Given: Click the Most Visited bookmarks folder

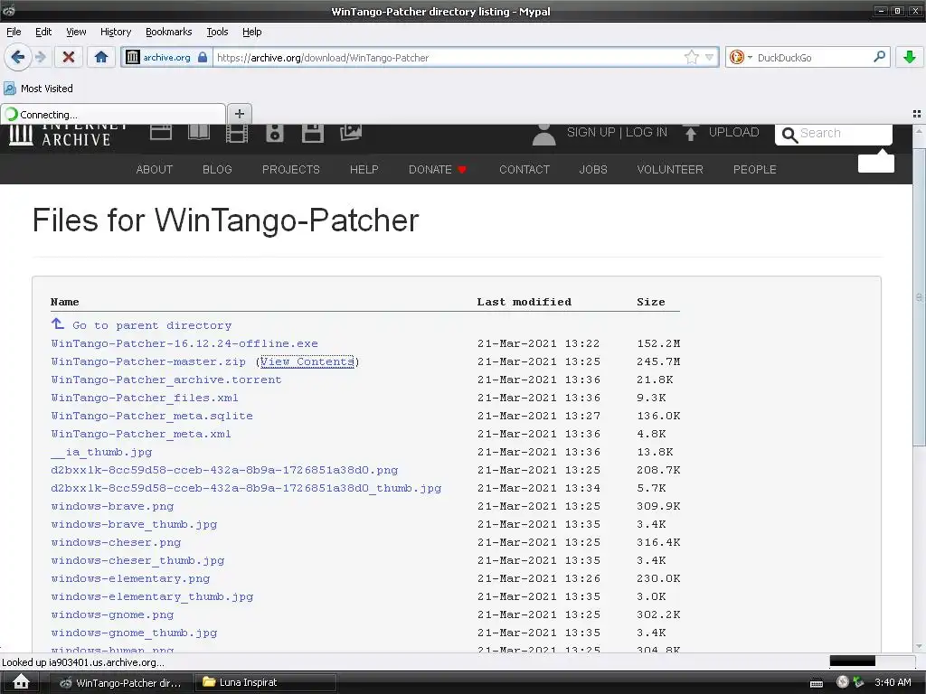Looking at the screenshot, I should (38, 89).
